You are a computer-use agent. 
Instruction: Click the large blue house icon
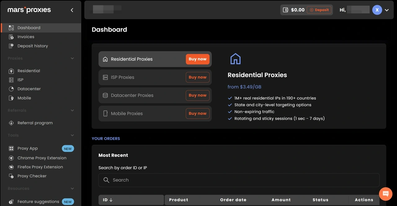[235, 59]
